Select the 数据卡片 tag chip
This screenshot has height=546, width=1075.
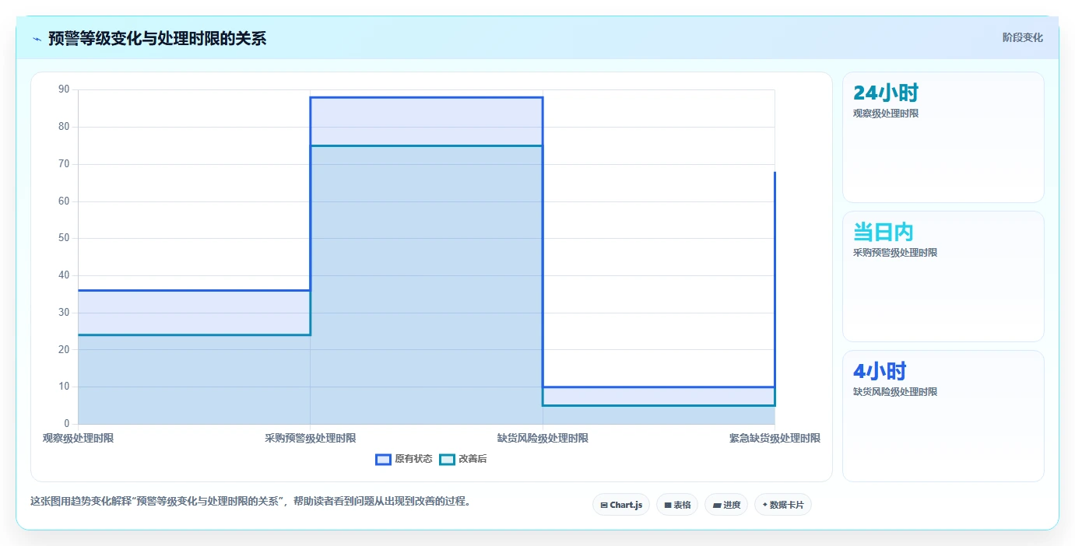coord(783,505)
